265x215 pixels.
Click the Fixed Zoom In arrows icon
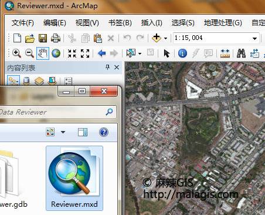tap(72, 53)
